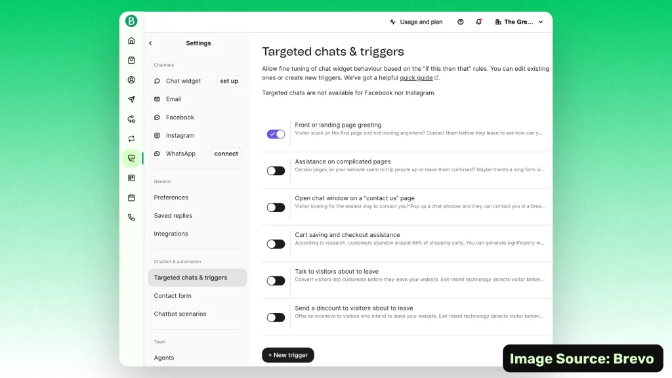Click the Usage and plan activity icon

point(392,22)
